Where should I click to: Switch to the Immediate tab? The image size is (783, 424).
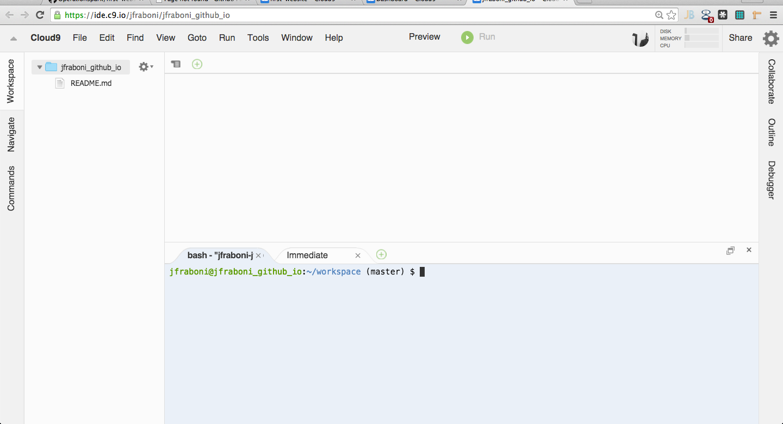(x=307, y=255)
